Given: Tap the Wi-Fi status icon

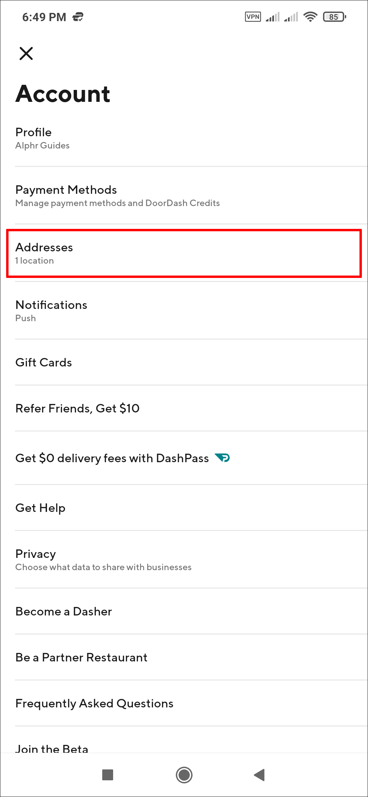Looking at the screenshot, I should [310, 17].
